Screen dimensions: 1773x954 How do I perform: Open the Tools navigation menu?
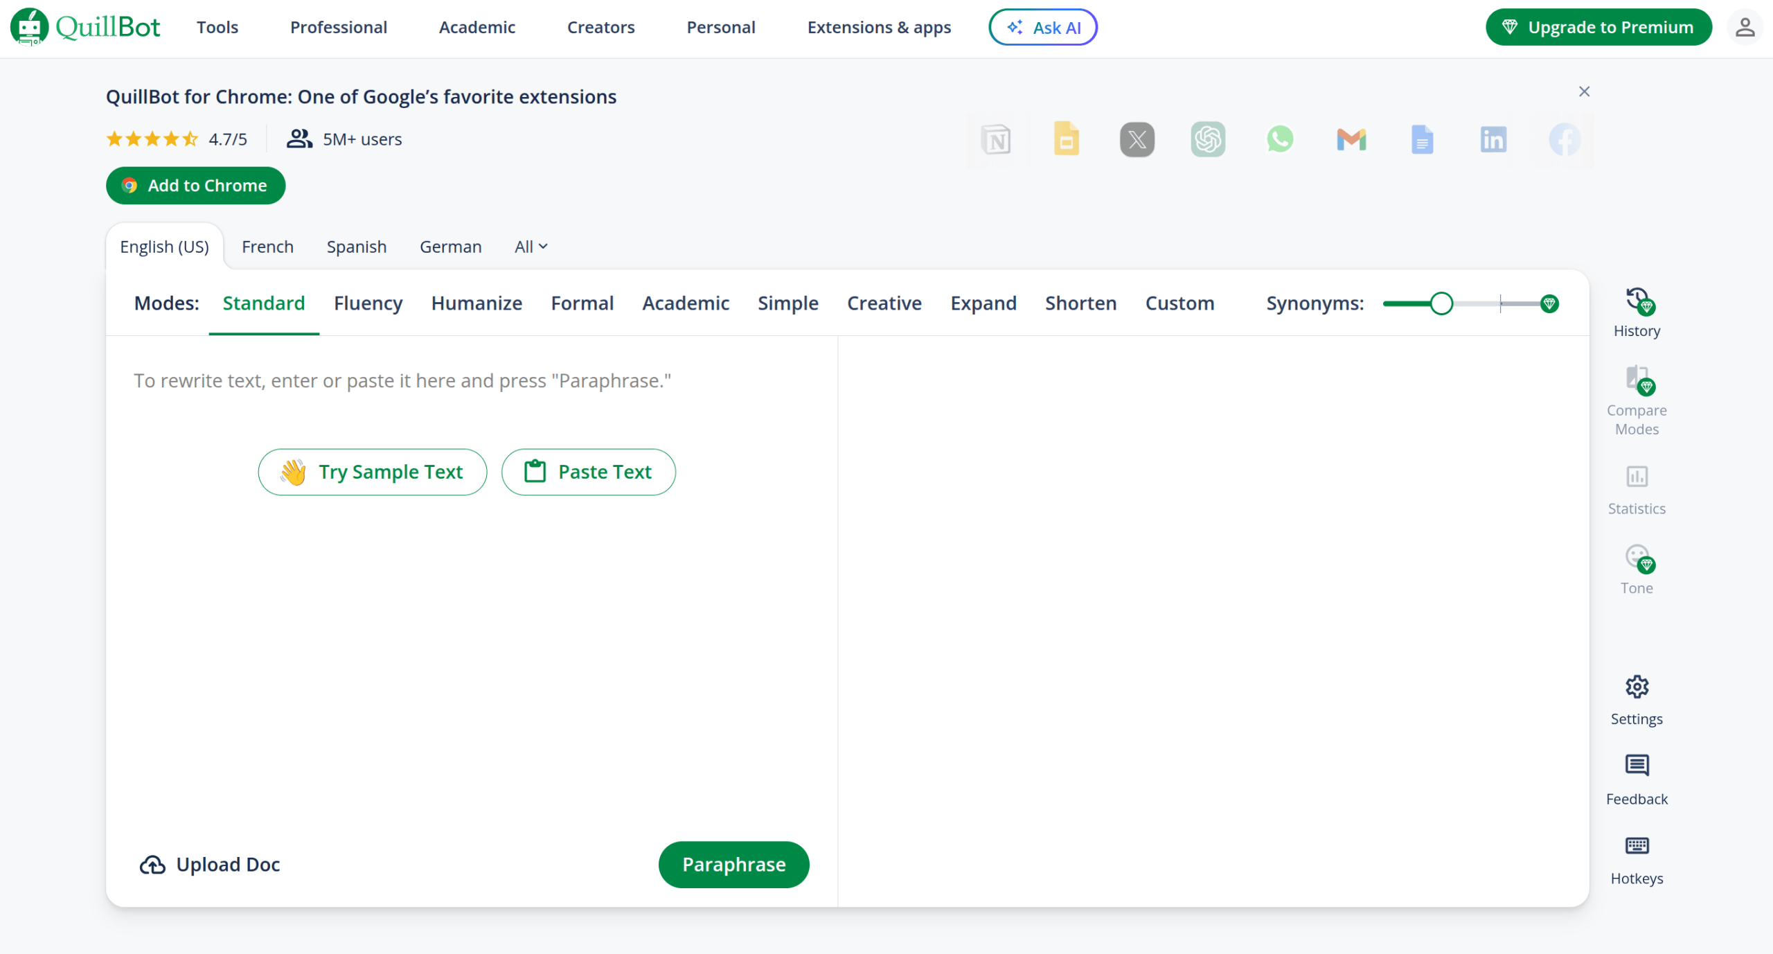tap(217, 28)
